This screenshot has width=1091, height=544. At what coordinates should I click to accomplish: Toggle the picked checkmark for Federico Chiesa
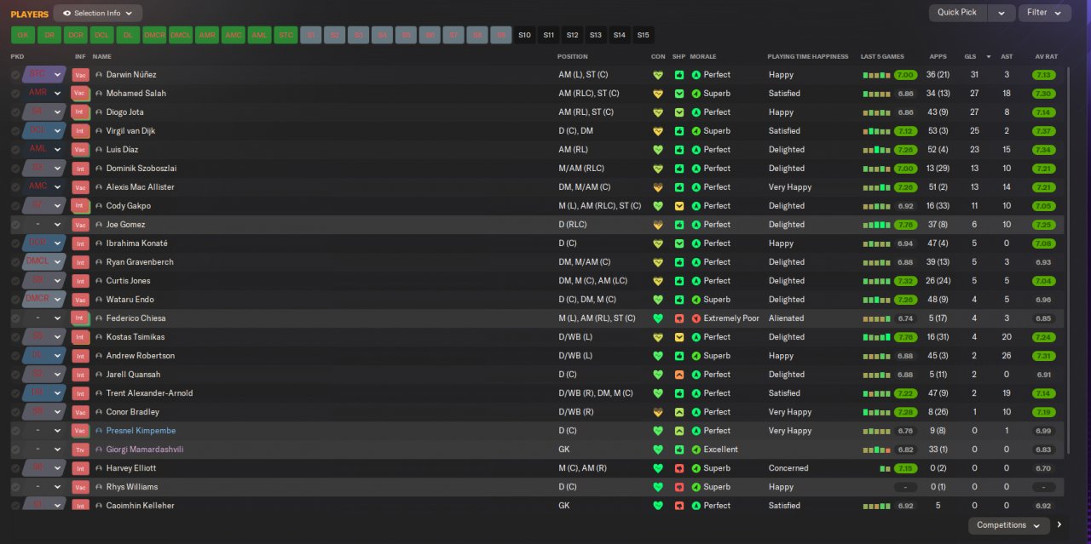click(x=15, y=318)
